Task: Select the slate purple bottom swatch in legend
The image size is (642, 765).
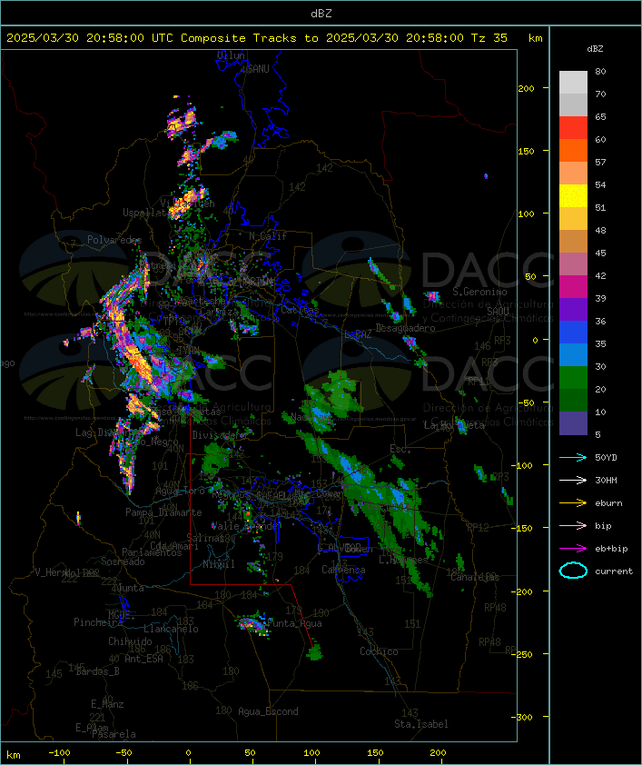Action: coord(573,423)
